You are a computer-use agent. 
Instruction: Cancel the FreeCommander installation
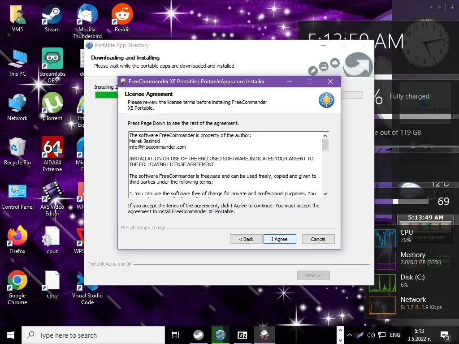tap(318, 239)
